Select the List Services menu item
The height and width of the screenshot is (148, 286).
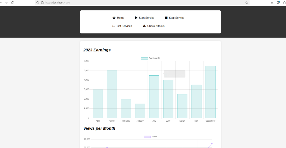[124, 26]
